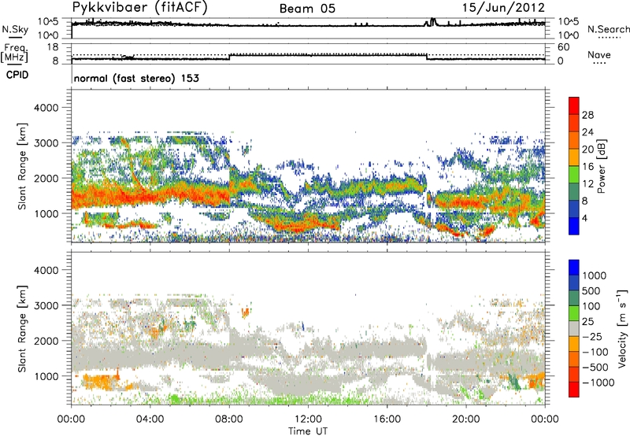The image size is (630, 436).
Task: Click the '20:00' time axis tick label
Action: [x=466, y=419]
